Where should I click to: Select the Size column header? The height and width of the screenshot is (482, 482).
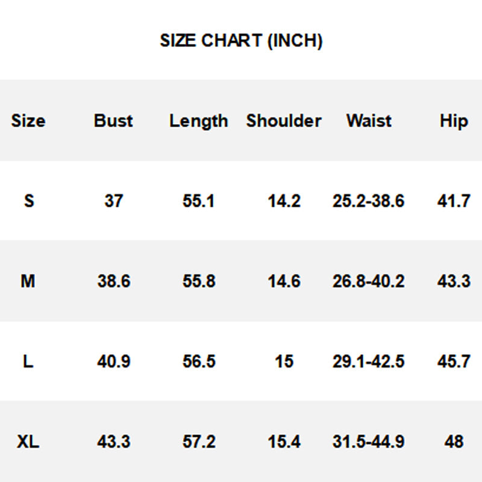click(28, 120)
